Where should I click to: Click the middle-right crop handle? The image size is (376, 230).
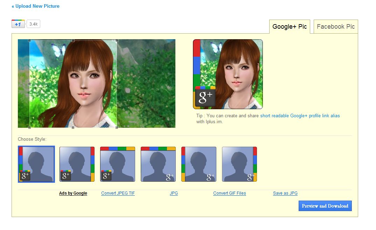tap(117, 84)
